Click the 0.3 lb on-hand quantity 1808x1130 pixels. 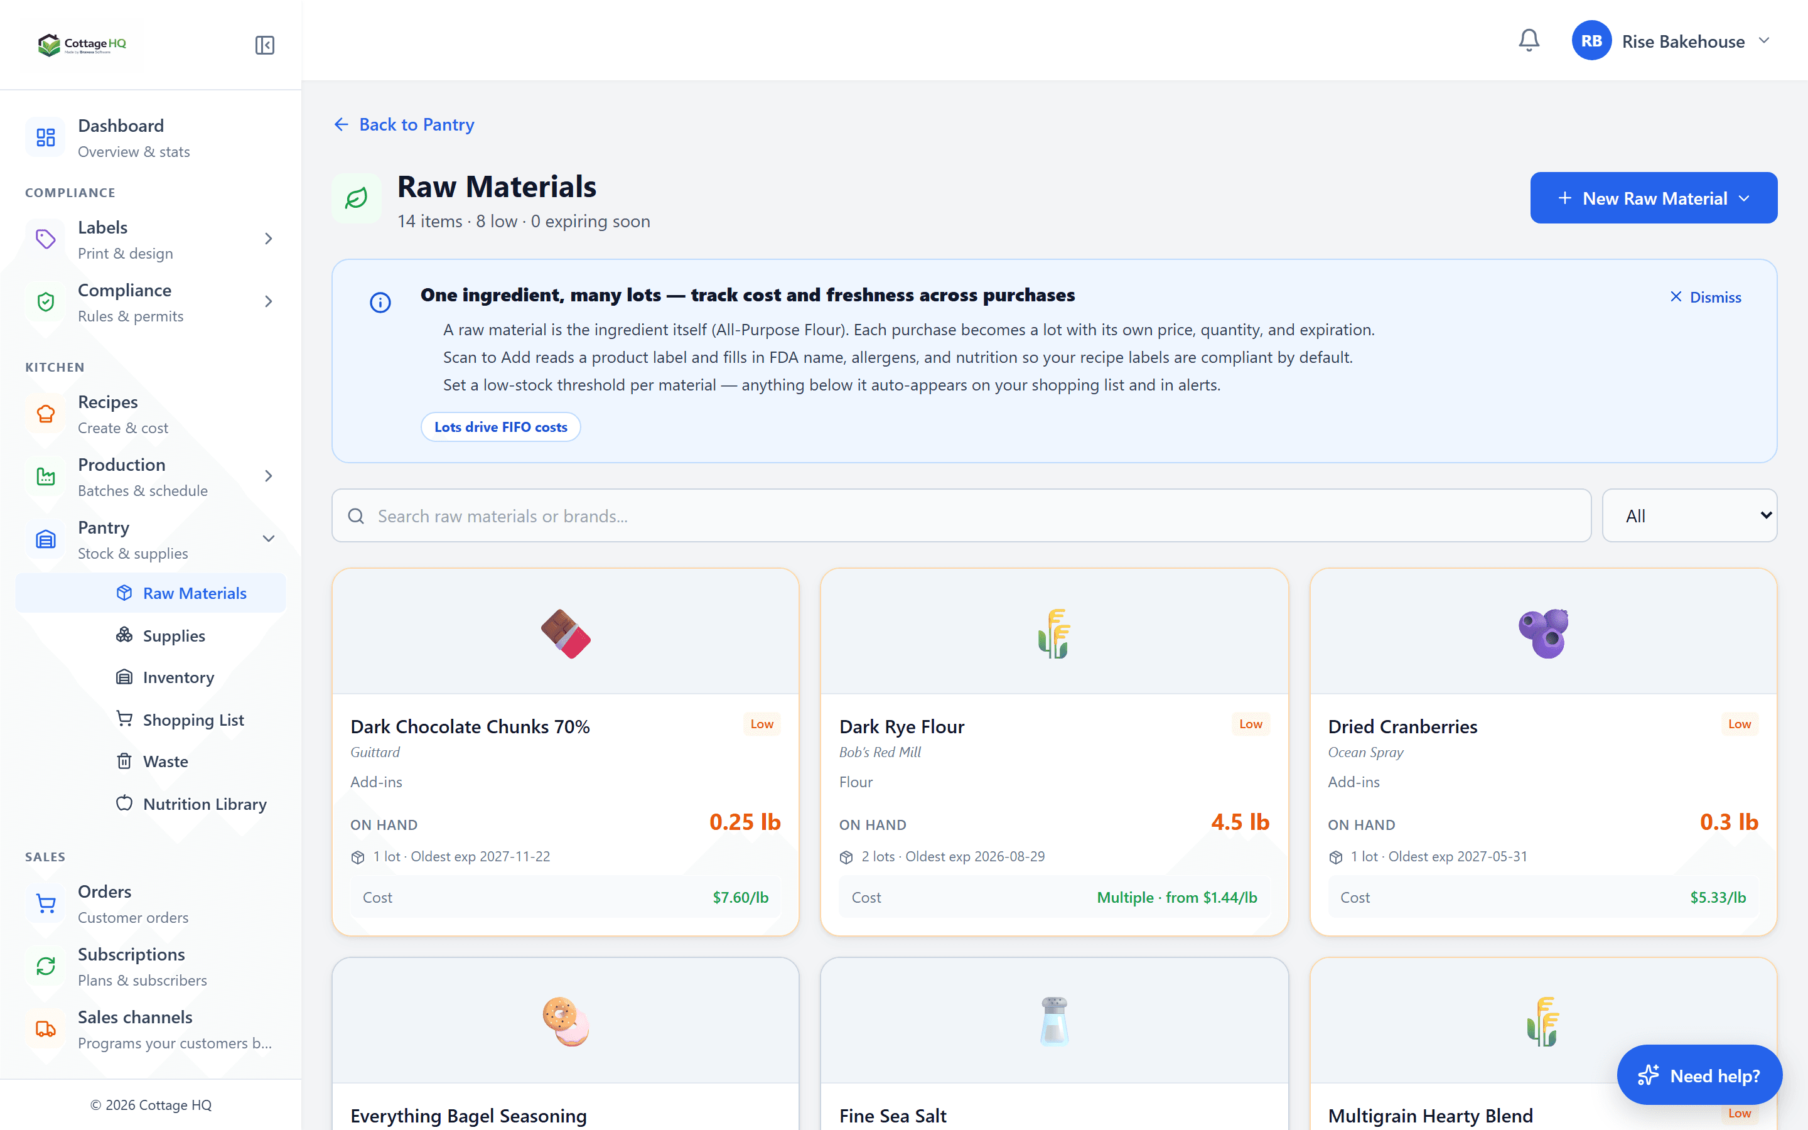pos(1729,822)
